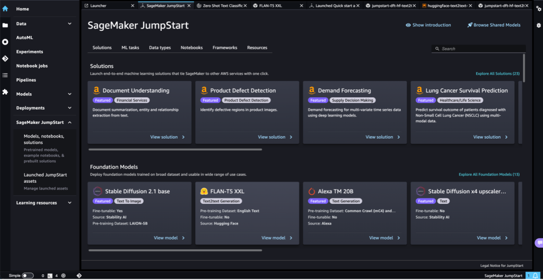Select the Notebooks filter tab
This screenshot has width=543, height=280.
[x=191, y=48]
